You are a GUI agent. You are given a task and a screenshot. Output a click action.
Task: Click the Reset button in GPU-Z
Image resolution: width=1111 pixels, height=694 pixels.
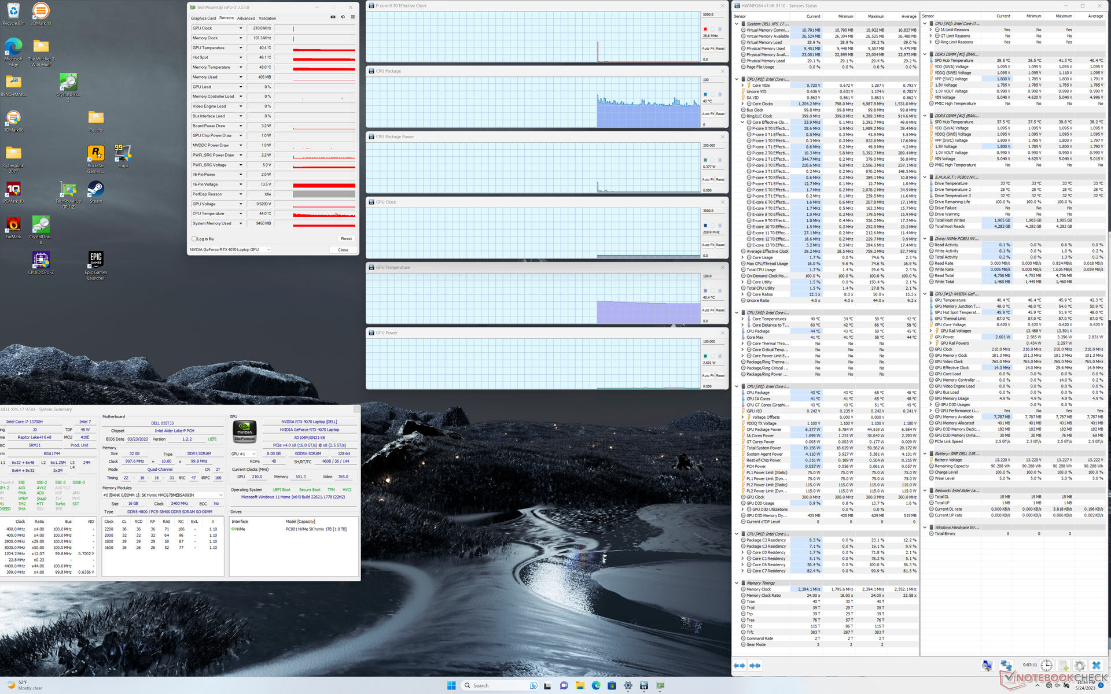[x=346, y=239]
